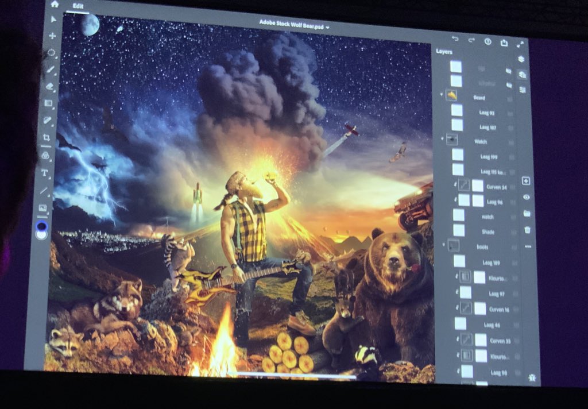Click the boots group thumbnail

tap(454, 245)
